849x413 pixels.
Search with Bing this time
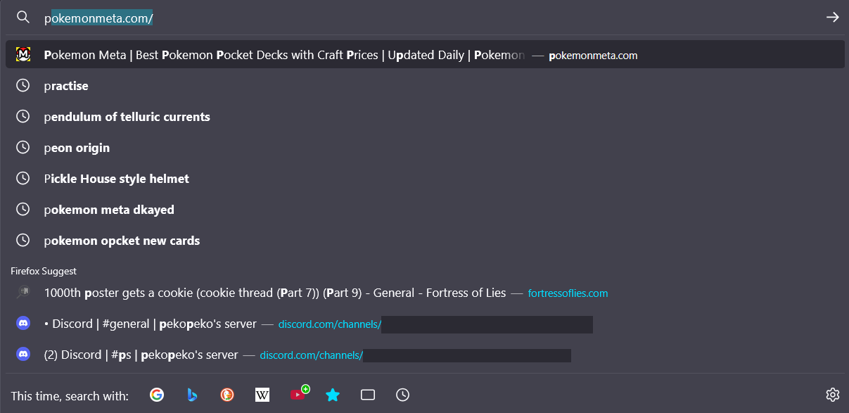192,395
